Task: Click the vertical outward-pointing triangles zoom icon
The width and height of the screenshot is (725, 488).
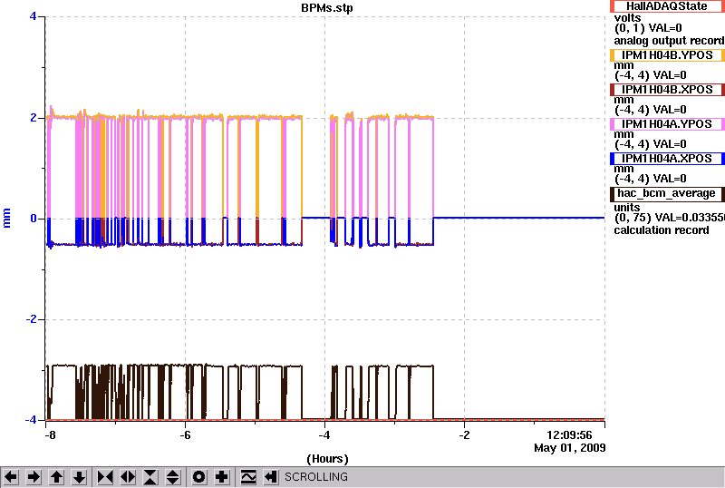Action: click(173, 477)
